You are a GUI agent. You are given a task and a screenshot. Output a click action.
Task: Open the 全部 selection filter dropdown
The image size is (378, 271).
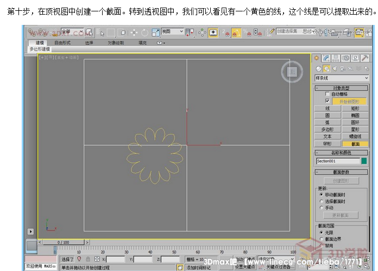[73, 31]
